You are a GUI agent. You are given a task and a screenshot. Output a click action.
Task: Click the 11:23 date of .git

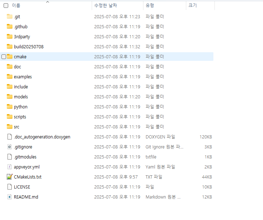click(117, 17)
